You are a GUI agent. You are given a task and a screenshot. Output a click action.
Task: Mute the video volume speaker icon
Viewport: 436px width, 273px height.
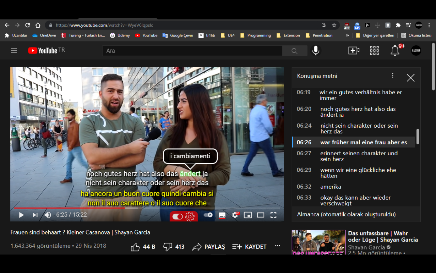(48, 215)
